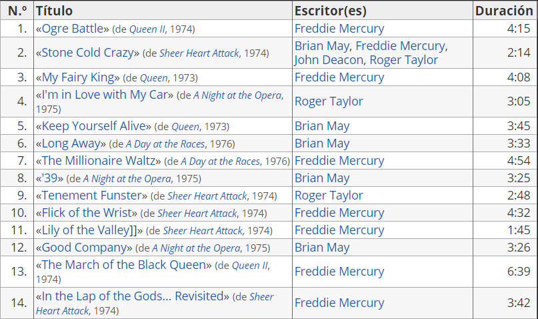Click the Stone Cold Crazy title link
The height and width of the screenshot is (319, 538).
click(87, 53)
